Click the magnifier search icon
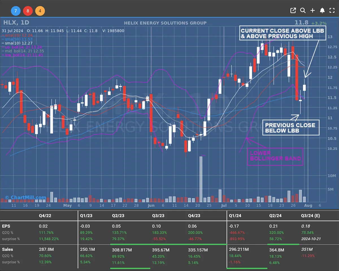The width and height of the screenshot is (339, 271). click(x=303, y=10)
